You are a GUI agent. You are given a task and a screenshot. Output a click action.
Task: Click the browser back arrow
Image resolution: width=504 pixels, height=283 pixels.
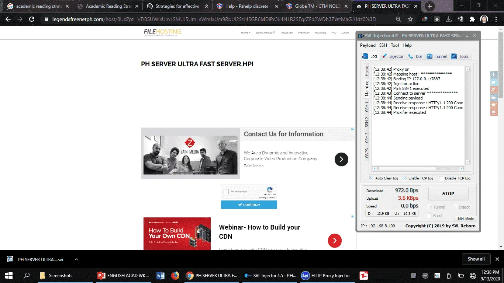click(x=8, y=19)
